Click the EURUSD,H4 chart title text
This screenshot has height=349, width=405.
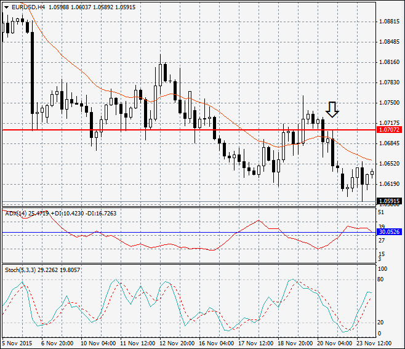click(x=28, y=7)
